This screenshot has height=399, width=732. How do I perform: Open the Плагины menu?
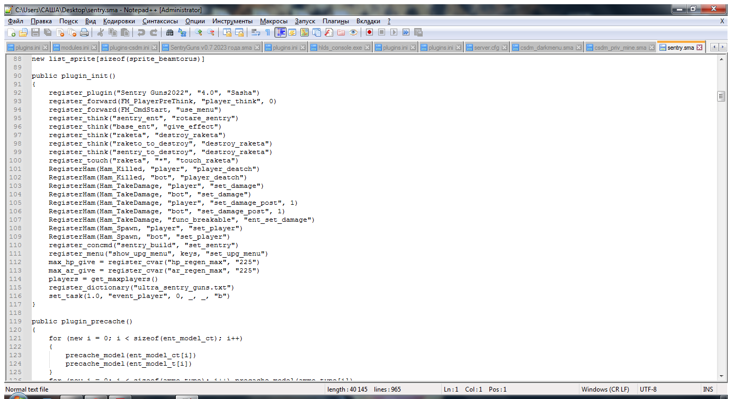335,21
